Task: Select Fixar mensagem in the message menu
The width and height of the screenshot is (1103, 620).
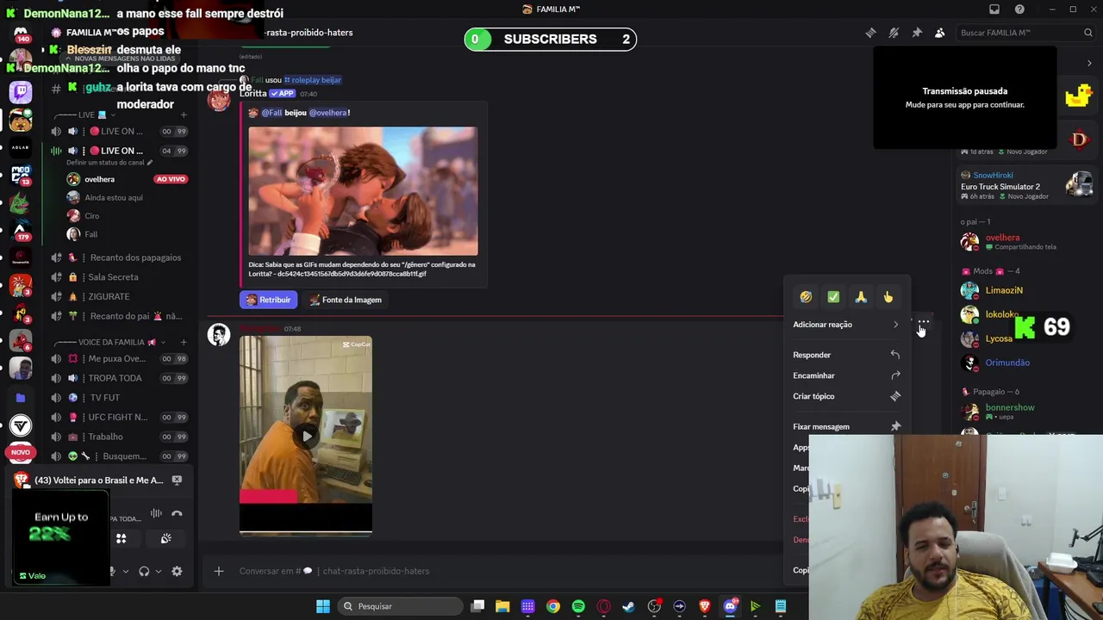Action: pos(846,426)
